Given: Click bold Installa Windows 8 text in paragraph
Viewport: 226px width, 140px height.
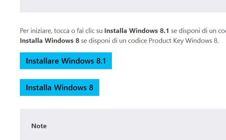Looking at the screenshot, I should (50, 41).
